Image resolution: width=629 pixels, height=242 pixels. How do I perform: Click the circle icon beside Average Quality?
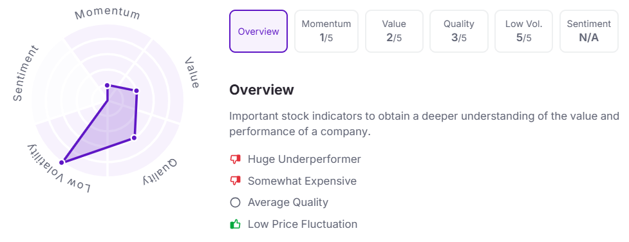click(x=235, y=202)
